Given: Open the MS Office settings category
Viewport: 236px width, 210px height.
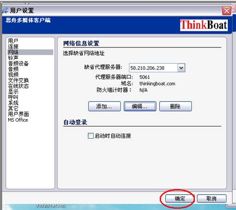Looking at the screenshot, I should tap(18, 120).
